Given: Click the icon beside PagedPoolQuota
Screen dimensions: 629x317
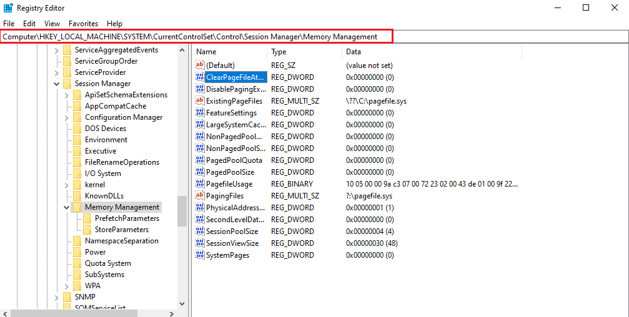Looking at the screenshot, I should (199, 160).
